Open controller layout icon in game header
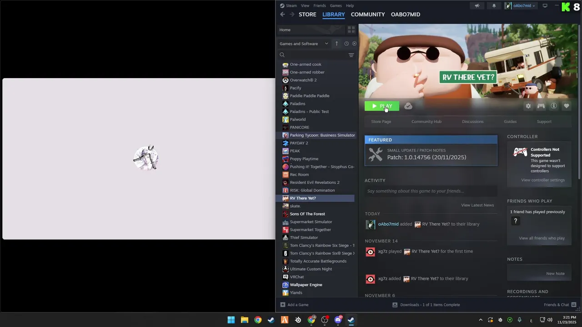 (x=541, y=106)
